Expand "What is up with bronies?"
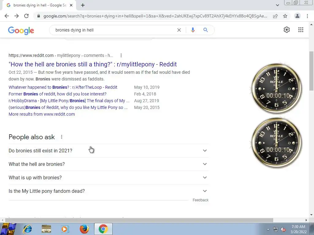 tap(109, 177)
